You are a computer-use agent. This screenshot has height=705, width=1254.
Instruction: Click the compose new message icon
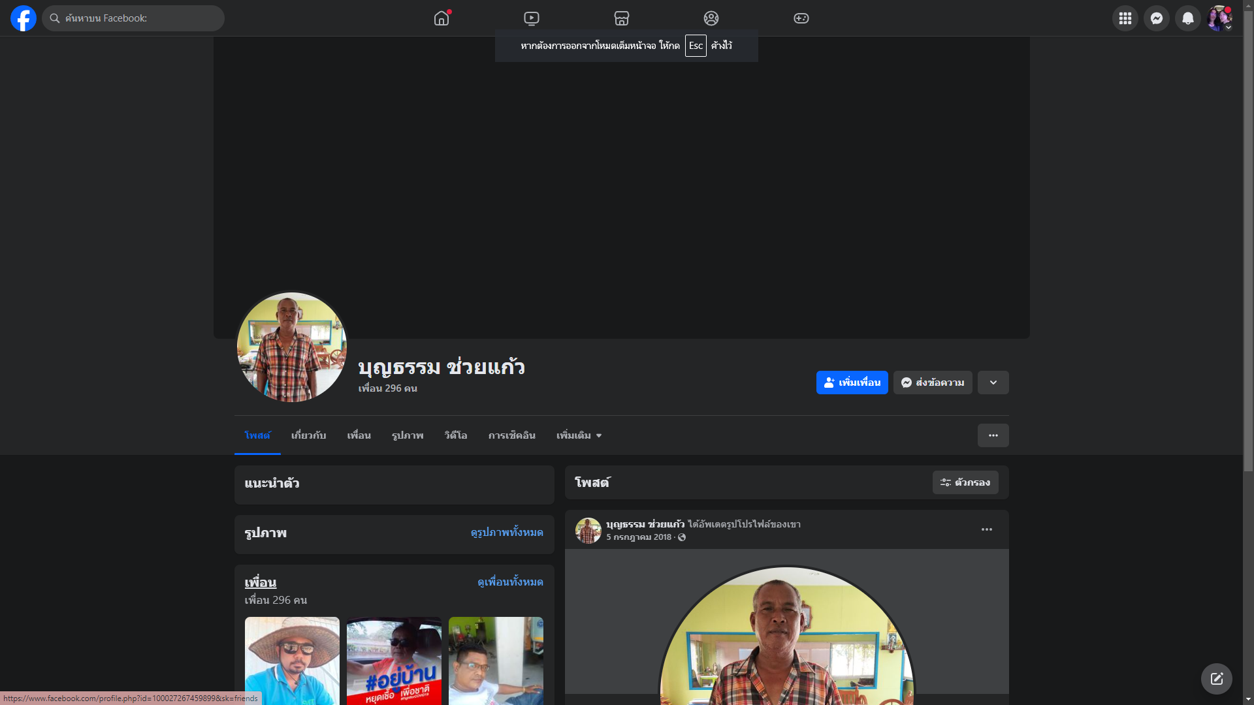[x=1216, y=679]
